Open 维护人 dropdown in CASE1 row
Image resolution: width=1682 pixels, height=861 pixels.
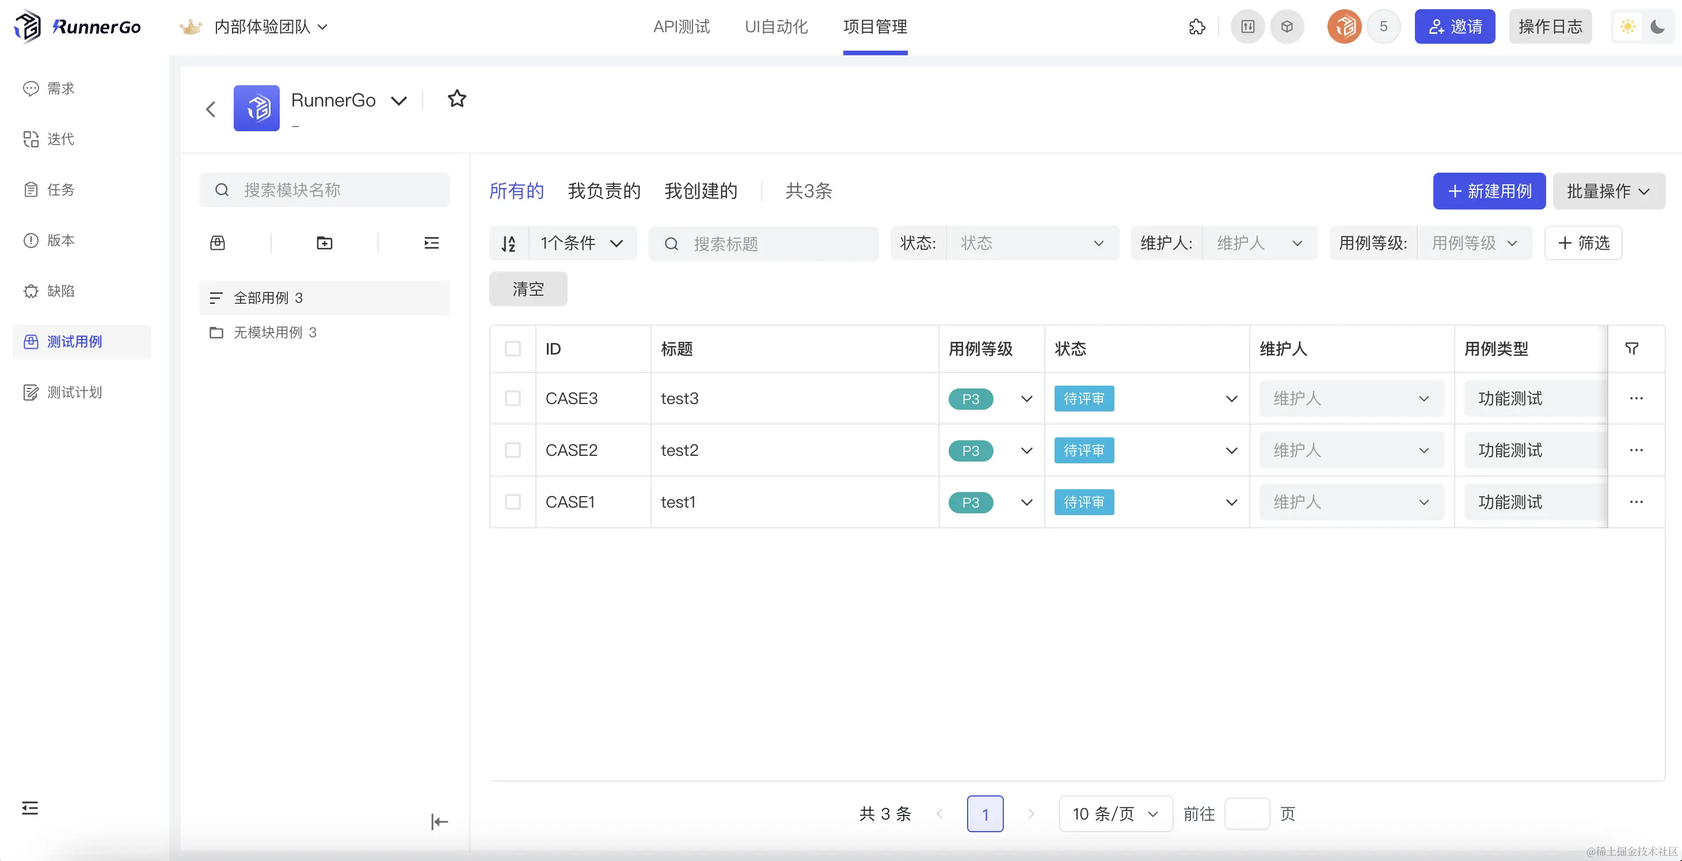1351,502
